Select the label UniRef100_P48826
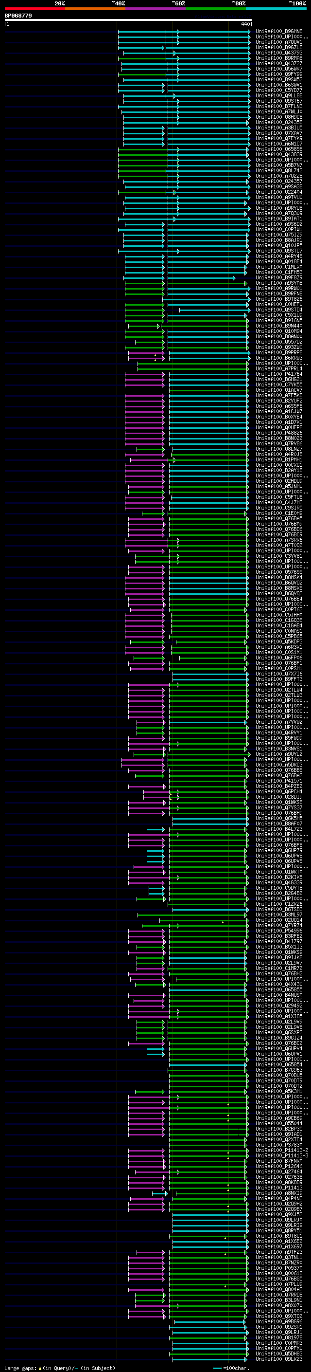 (x=279, y=433)
